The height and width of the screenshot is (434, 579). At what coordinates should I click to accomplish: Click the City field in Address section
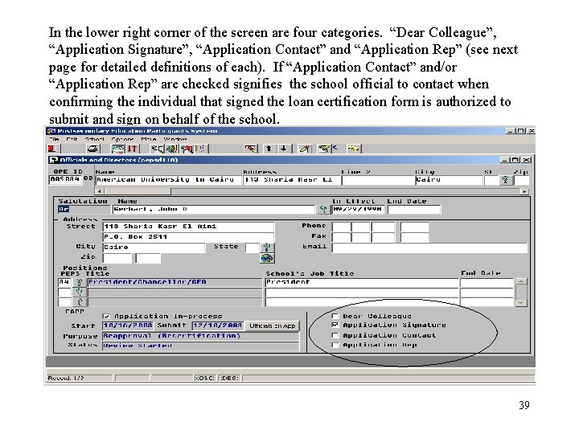154,248
